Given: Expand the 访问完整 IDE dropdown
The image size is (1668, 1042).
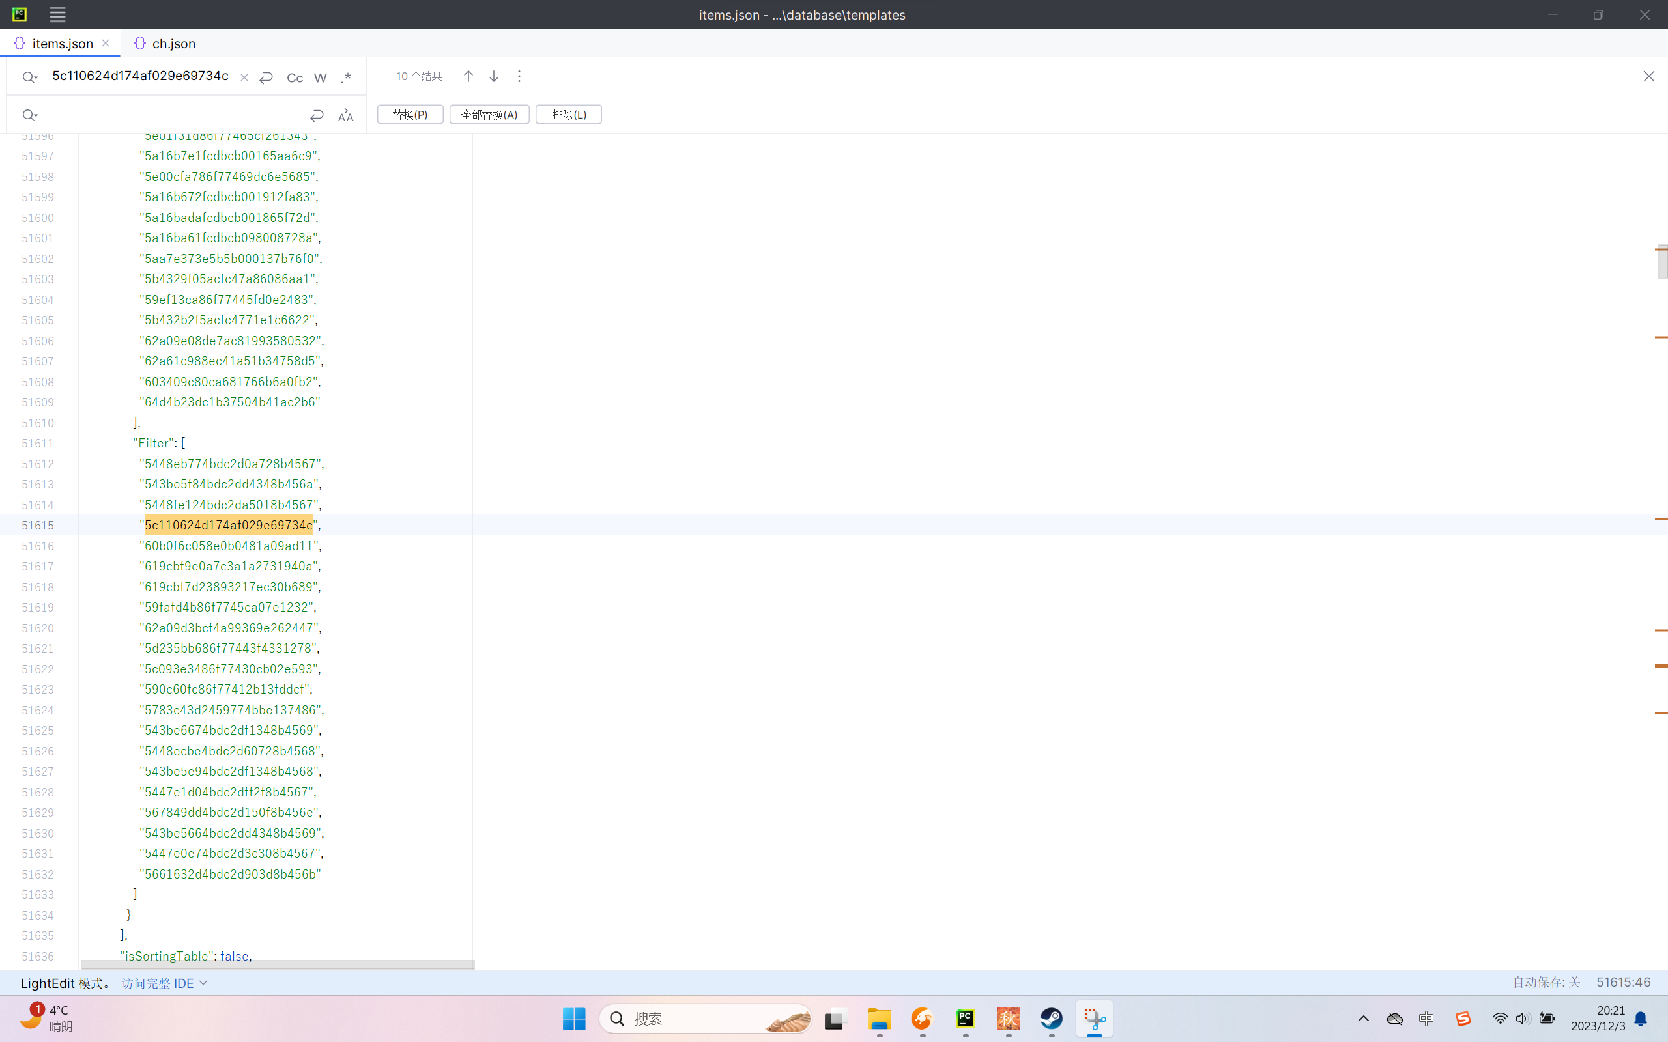Looking at the screenshot, I should pos(203,983).
